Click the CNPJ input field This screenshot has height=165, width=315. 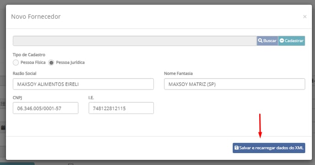45,108
